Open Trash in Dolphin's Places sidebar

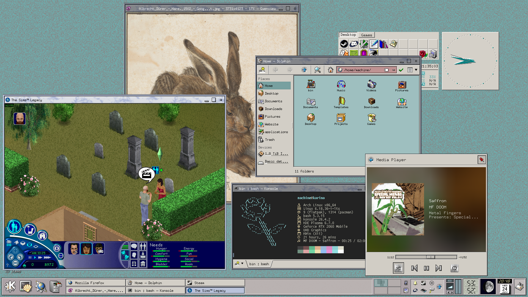click(x=274, y=140)
